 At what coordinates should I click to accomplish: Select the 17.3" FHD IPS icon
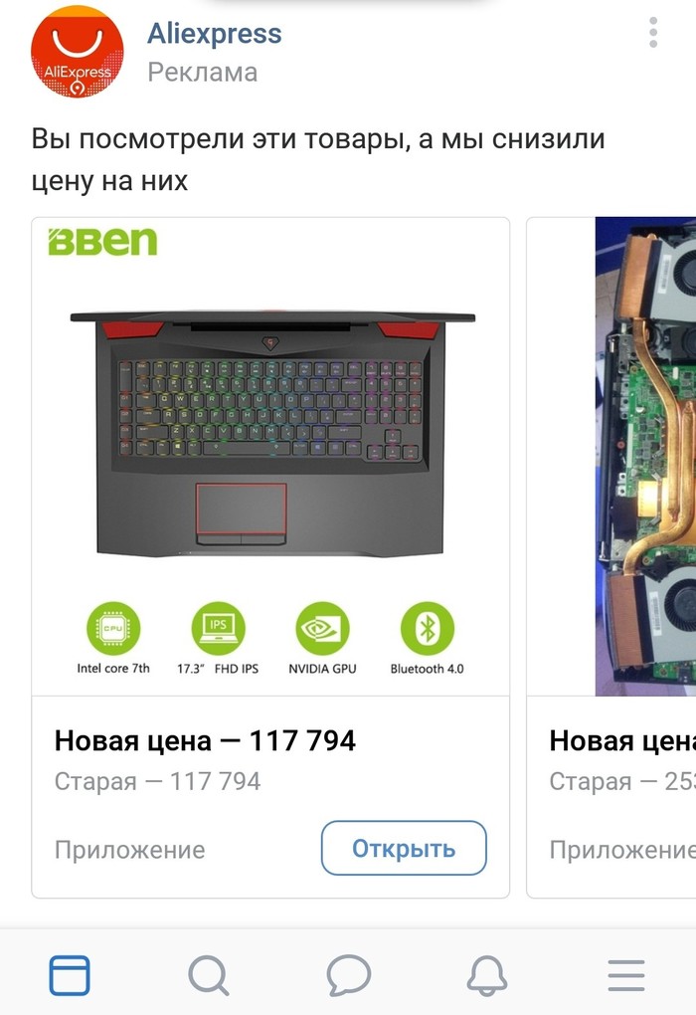click(218, 628)
